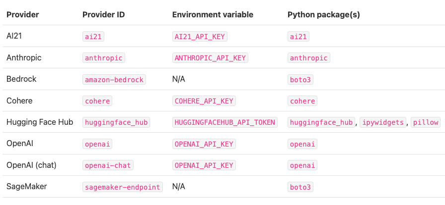Click the sagemaker-endpoint provider ID
Viewport: 445px width, 205px height.
point(122,187)
